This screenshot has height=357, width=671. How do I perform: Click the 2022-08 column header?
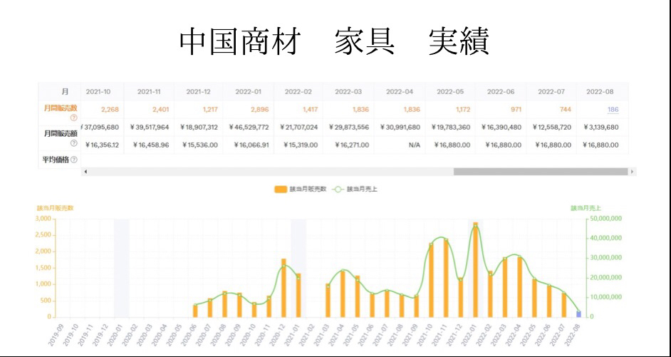coord(600,92)
